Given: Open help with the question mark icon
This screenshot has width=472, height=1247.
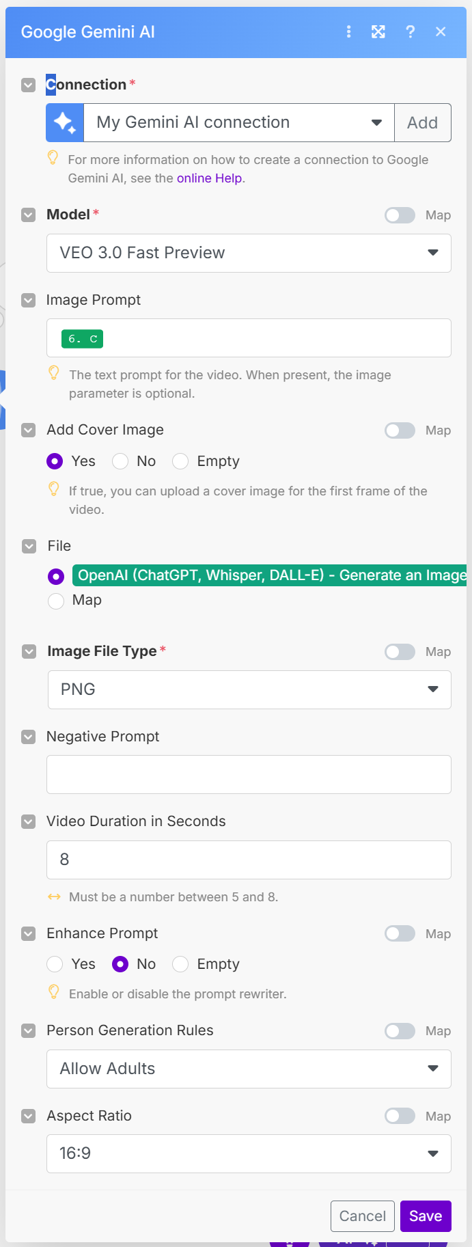Looking at the screenshot, I should pyautogui.click(x=410, y=32).
